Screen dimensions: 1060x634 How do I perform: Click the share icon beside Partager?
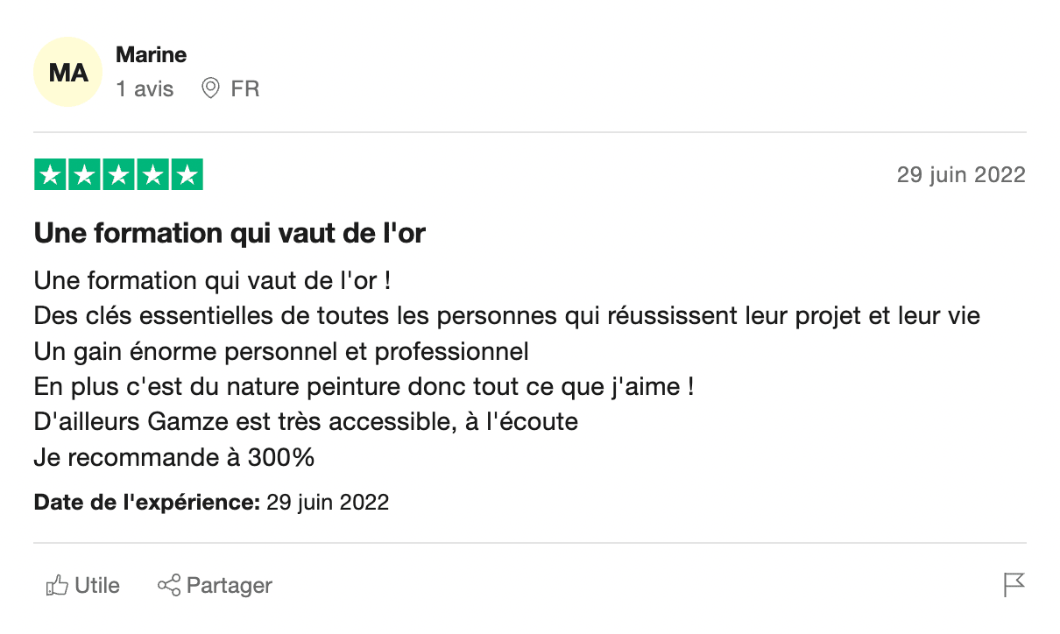(x=169, y=585)
